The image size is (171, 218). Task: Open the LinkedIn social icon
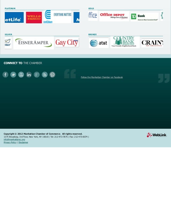29,75
